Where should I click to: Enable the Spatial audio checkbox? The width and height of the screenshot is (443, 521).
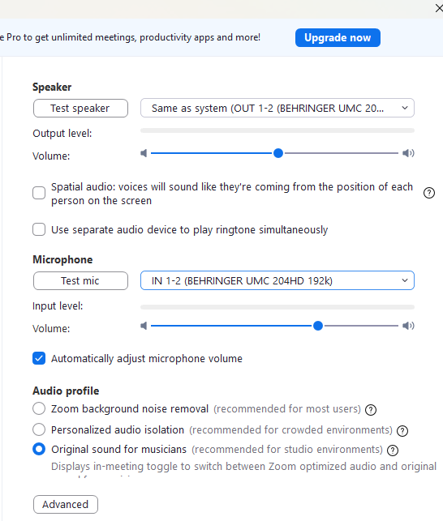pos(39,193)
